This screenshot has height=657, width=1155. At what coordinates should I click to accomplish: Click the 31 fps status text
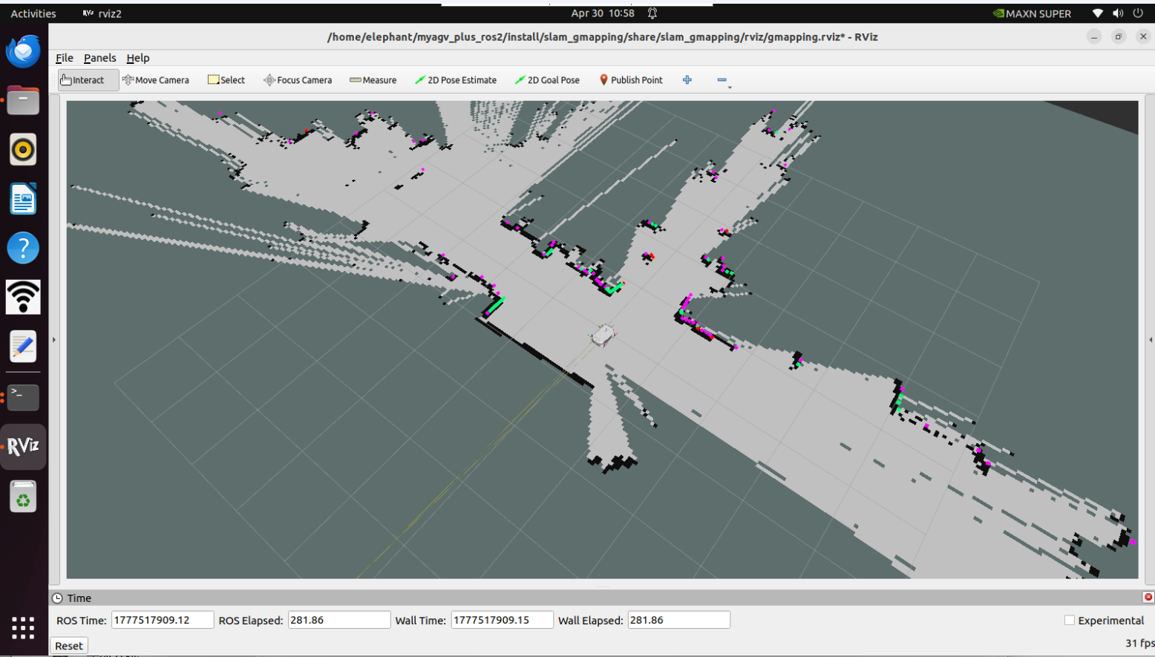click(x=1139, y=643)
